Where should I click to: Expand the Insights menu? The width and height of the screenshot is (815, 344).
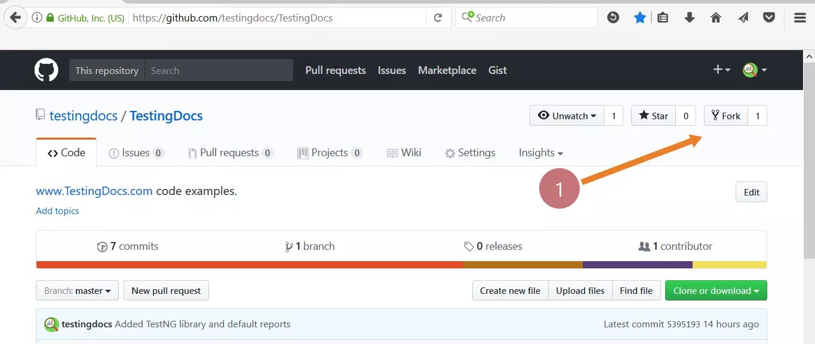(540, 153)
